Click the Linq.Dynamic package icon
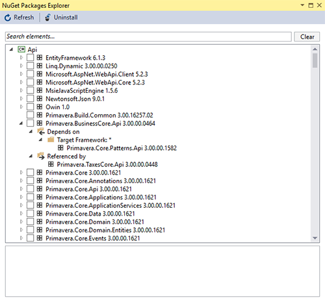 point(40,66)
